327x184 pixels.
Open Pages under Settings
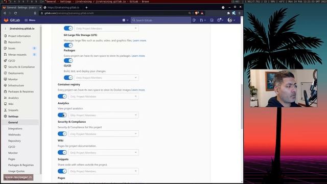pos(12,159)
